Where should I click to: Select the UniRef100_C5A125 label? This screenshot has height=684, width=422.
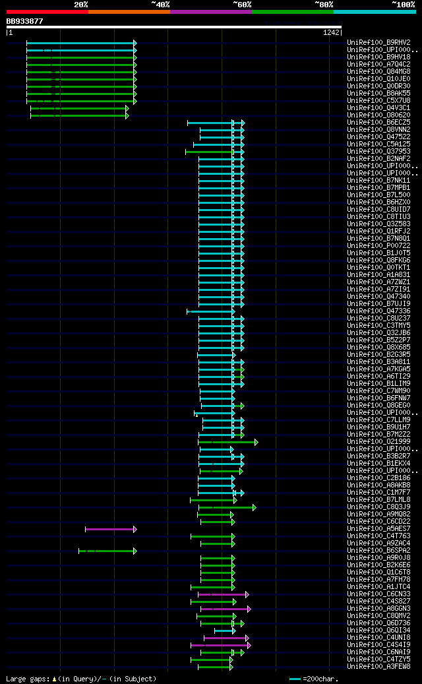coord(378,144)
